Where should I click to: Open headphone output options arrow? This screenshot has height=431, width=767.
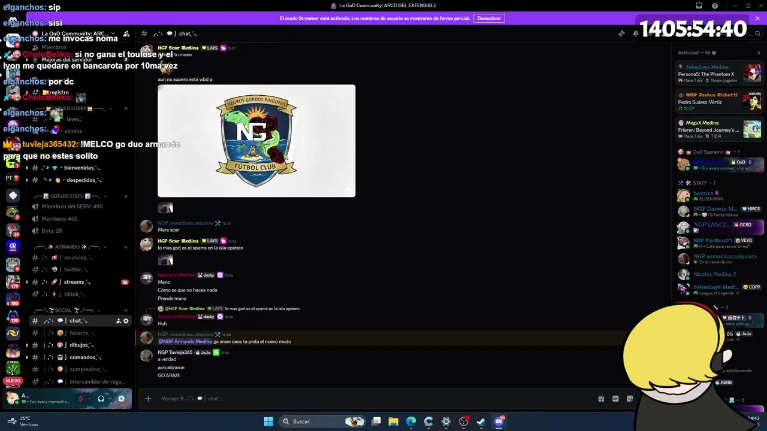point(110,399)
